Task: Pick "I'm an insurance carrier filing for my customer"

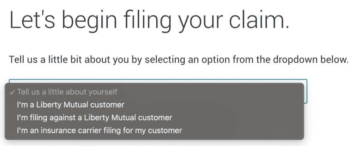Action: click(x=99, y=130)
